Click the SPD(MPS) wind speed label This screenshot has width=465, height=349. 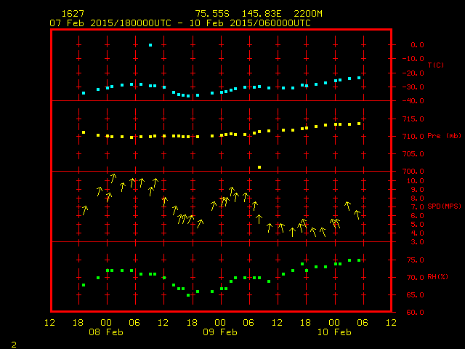click(x=445, y=206)
